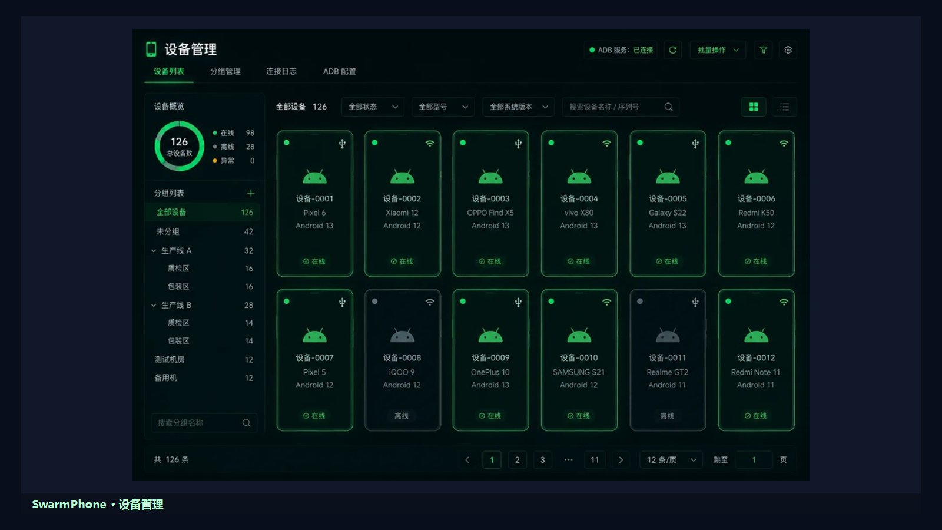Click the Wi-Fi icon on 设备-0004
The image size is (942, 530).
click(606, 143)
